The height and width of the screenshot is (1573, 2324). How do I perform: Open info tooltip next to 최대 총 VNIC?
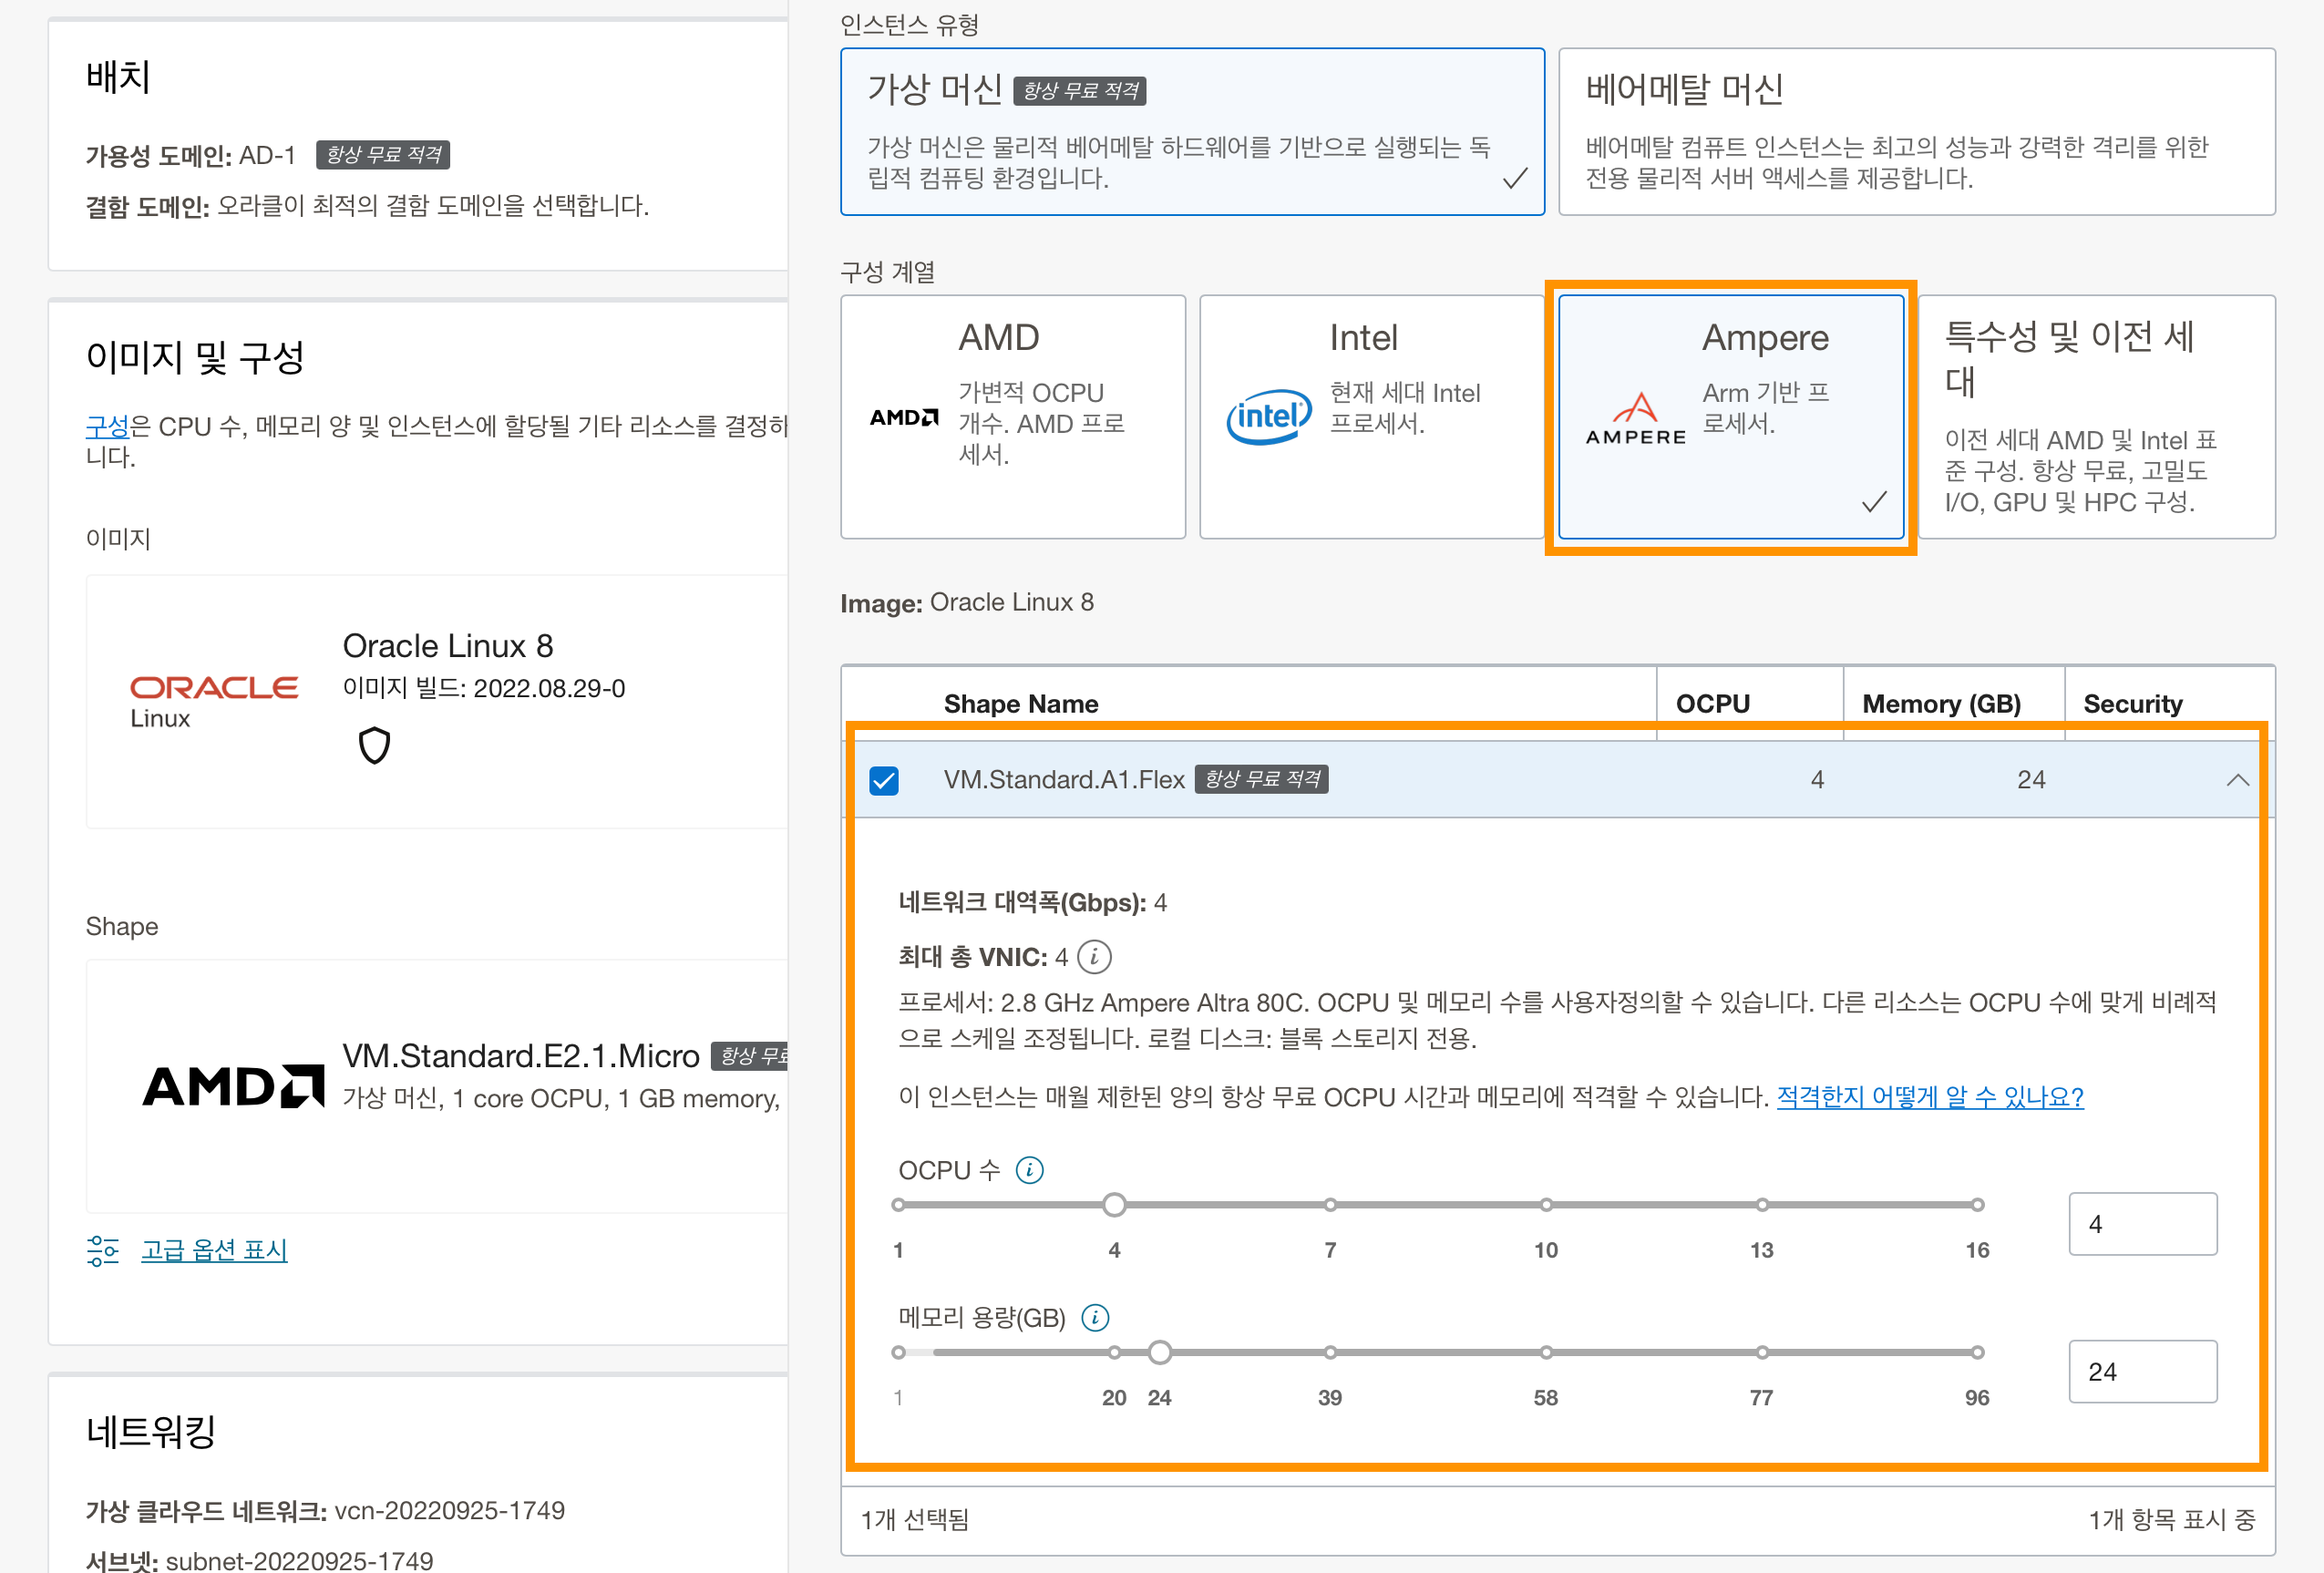coord(1094,957)
